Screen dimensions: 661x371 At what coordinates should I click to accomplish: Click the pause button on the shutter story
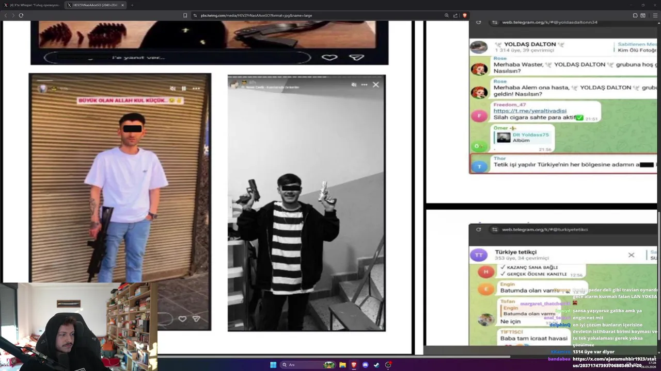click(x=183, y=89)
